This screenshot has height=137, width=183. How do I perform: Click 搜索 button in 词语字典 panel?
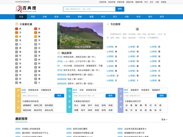tap(110, 96)
